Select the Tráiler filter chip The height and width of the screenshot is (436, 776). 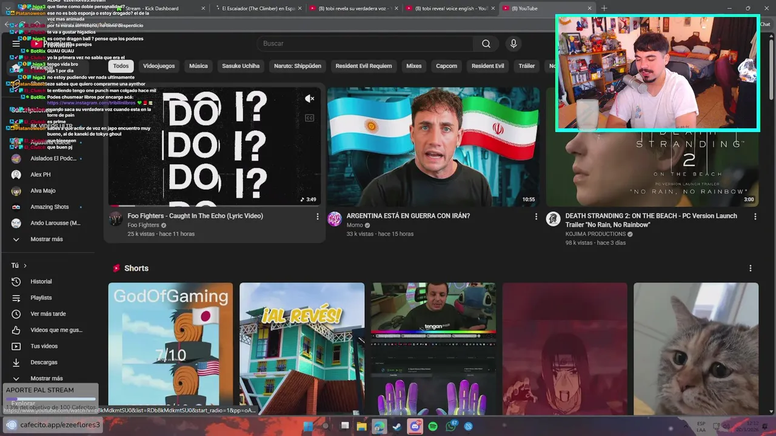527,66
